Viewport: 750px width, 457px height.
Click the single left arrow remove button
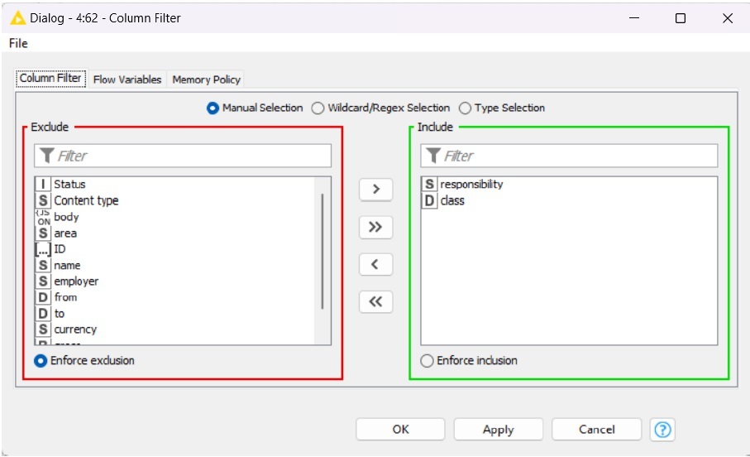point(375,265)
